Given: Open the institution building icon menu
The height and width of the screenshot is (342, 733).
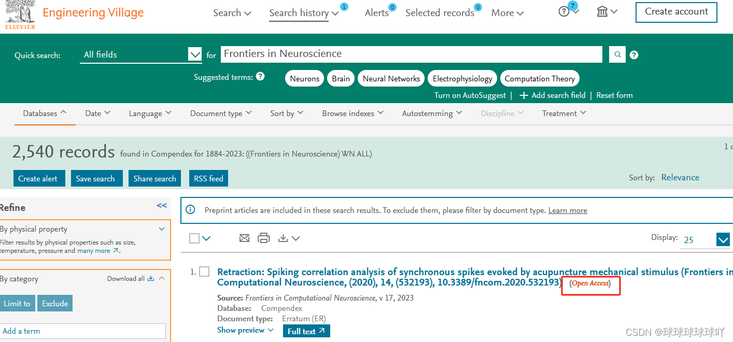Looking at the screenshot, I should pos(602,11).
